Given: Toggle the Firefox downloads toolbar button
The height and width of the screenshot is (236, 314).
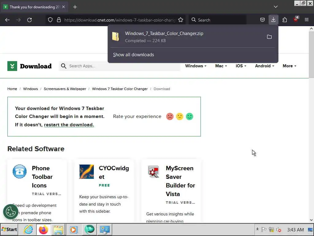Looking at the screenshot, I should (273, 20).
